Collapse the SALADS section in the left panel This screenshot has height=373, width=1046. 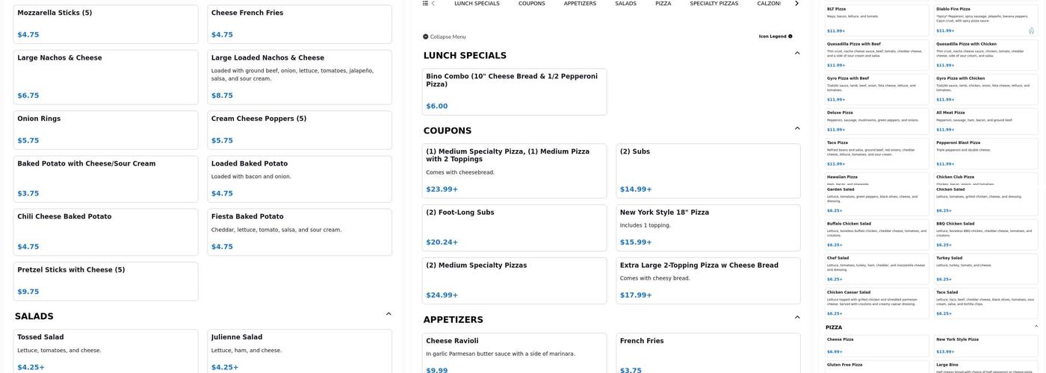click(389, 314)
